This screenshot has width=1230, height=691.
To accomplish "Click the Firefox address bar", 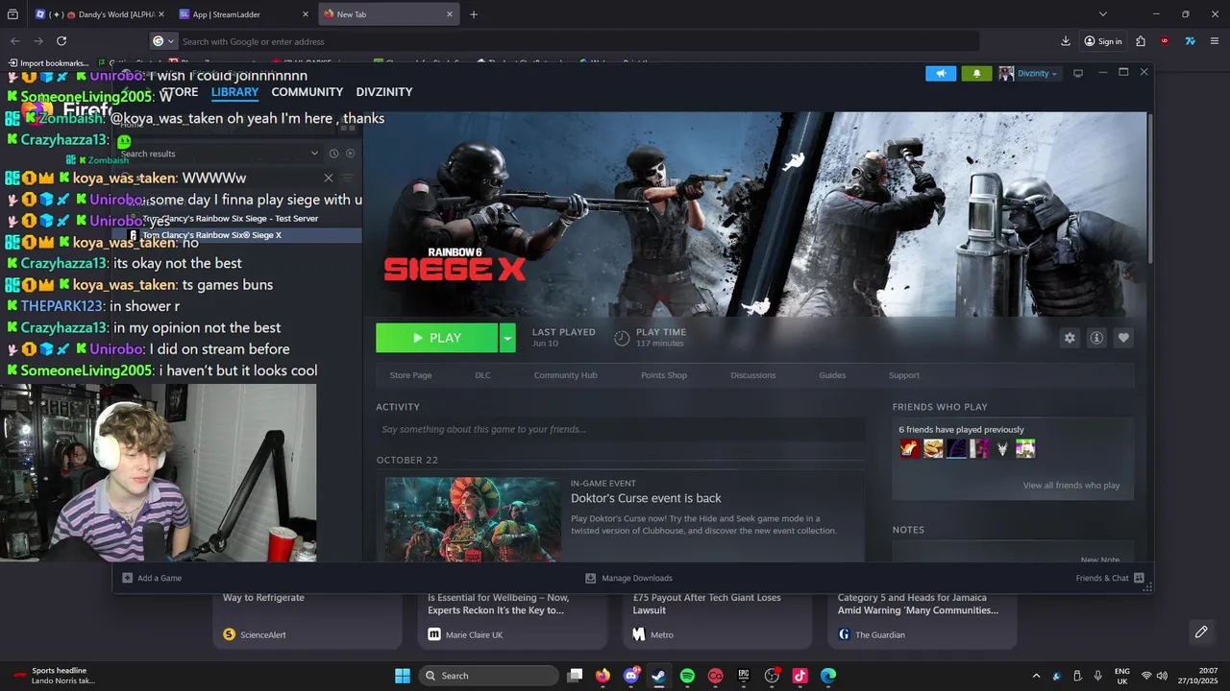I will [564, 41].
